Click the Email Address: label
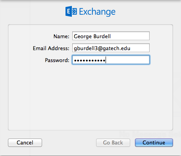The image size is (181, 156). click(51, 48)
